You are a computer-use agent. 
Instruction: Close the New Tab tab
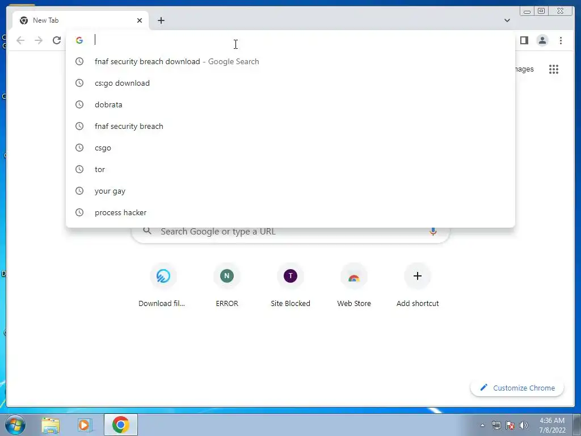point(140,20)
